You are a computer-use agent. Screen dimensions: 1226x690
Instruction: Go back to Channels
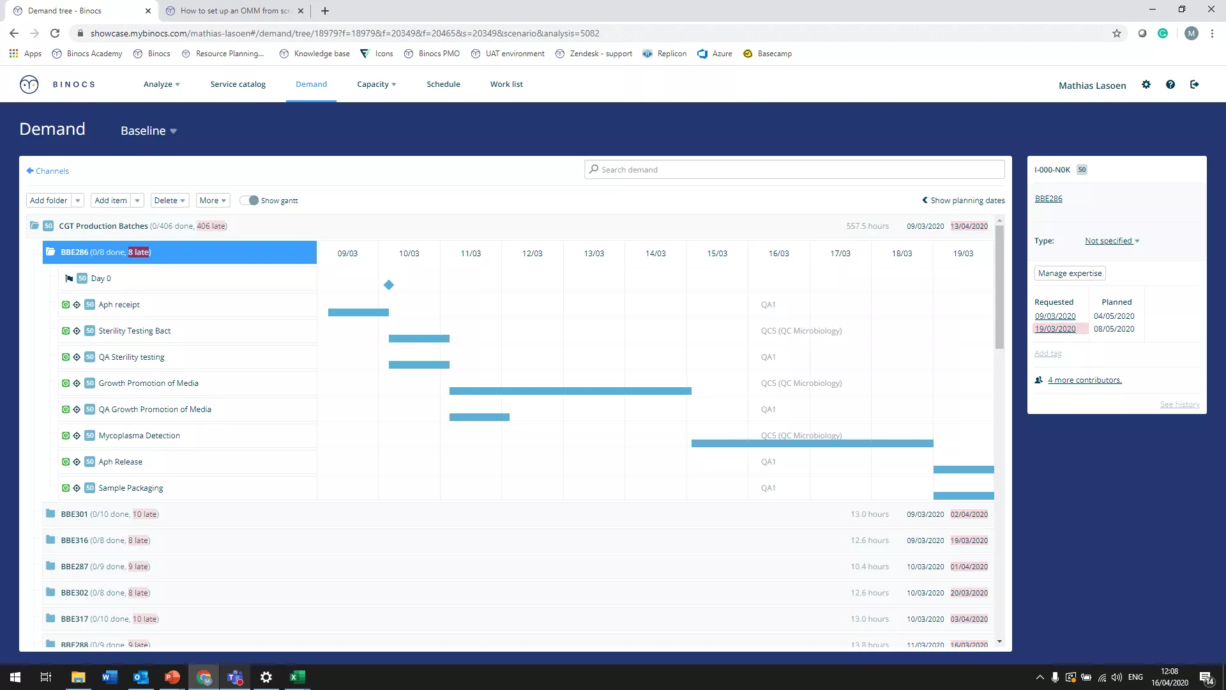(48, 171)
